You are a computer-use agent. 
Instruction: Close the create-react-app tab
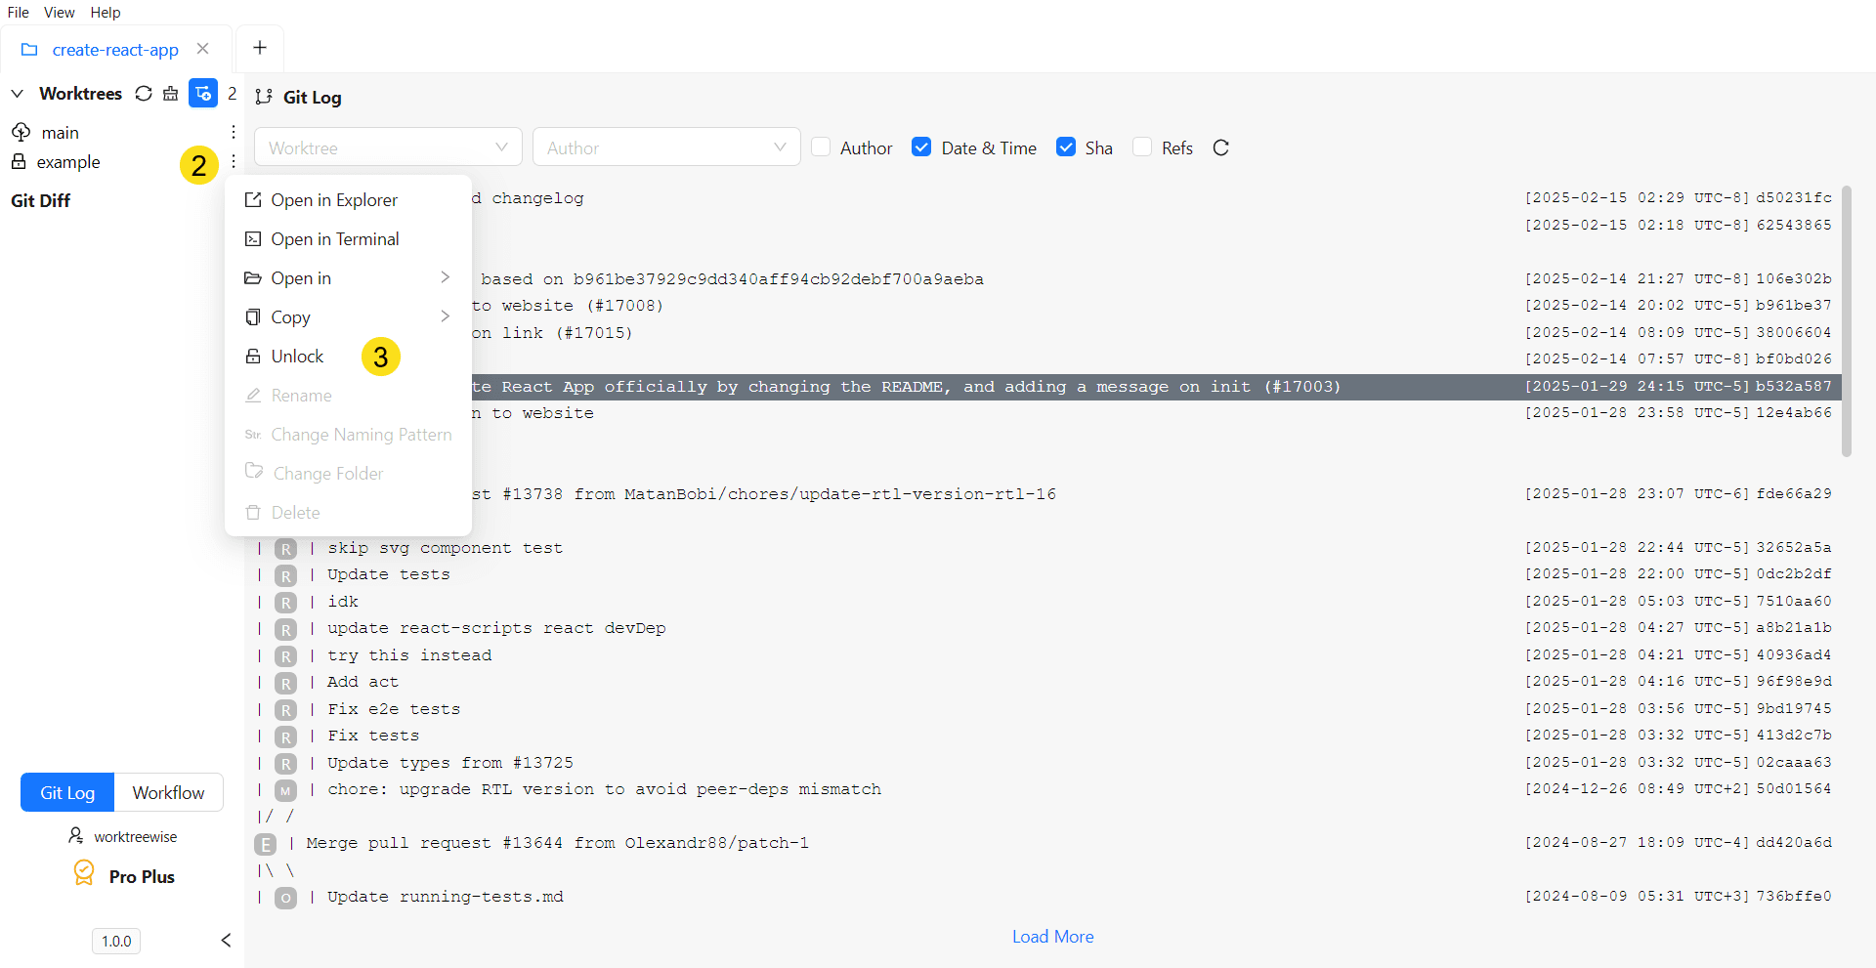coord(203,49)
